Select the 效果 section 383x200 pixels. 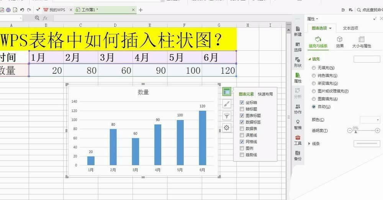(x=340, y=42)
